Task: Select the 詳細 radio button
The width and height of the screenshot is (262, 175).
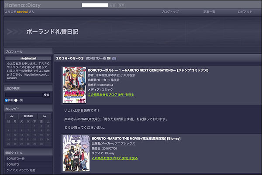Action: [6, 100]
